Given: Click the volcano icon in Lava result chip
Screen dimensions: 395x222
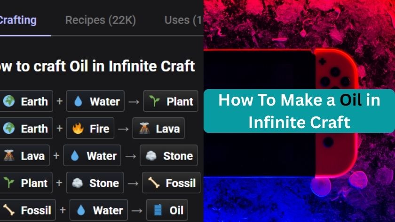Looking at the screenshot, I should click(145, 128).
